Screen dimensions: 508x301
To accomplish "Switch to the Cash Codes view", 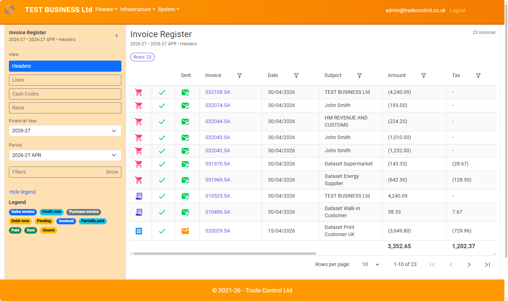I will (x=65, y=94).
